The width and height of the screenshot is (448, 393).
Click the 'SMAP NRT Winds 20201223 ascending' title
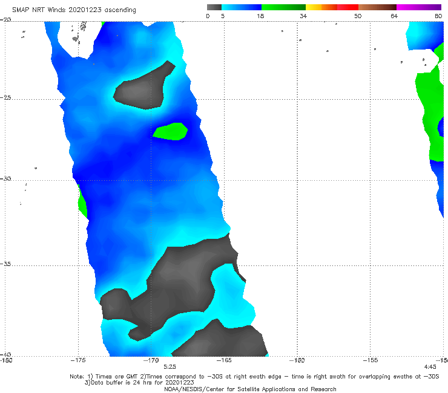(74, 10)
